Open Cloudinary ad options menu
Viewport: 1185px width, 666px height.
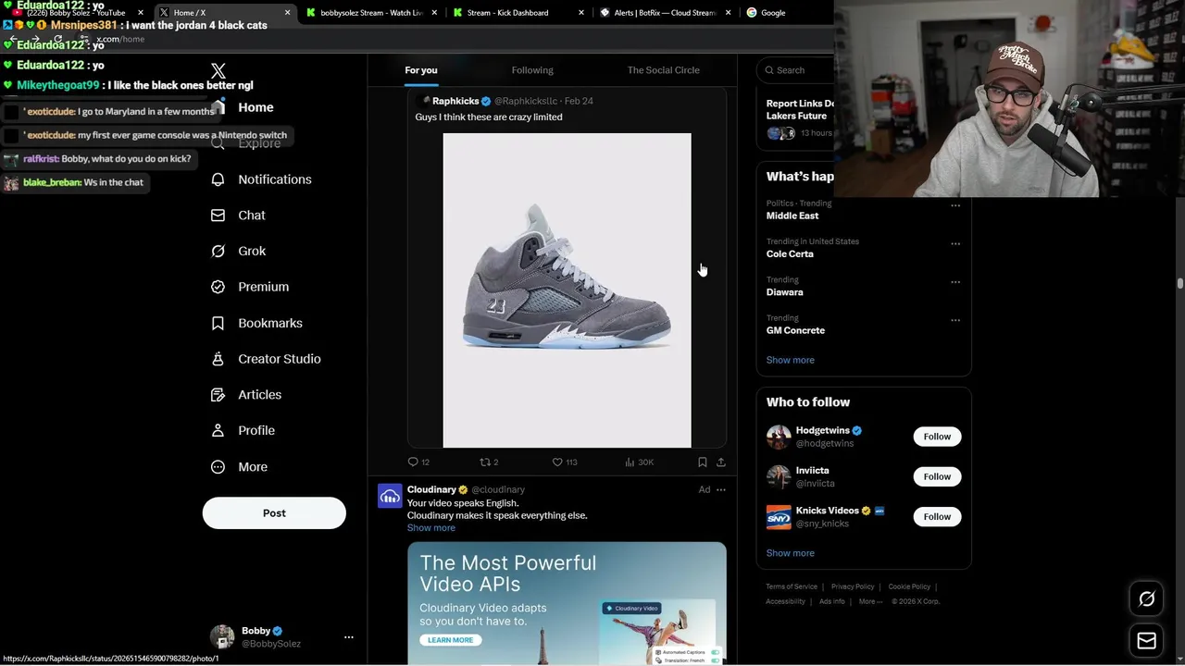tap(721, 489)
